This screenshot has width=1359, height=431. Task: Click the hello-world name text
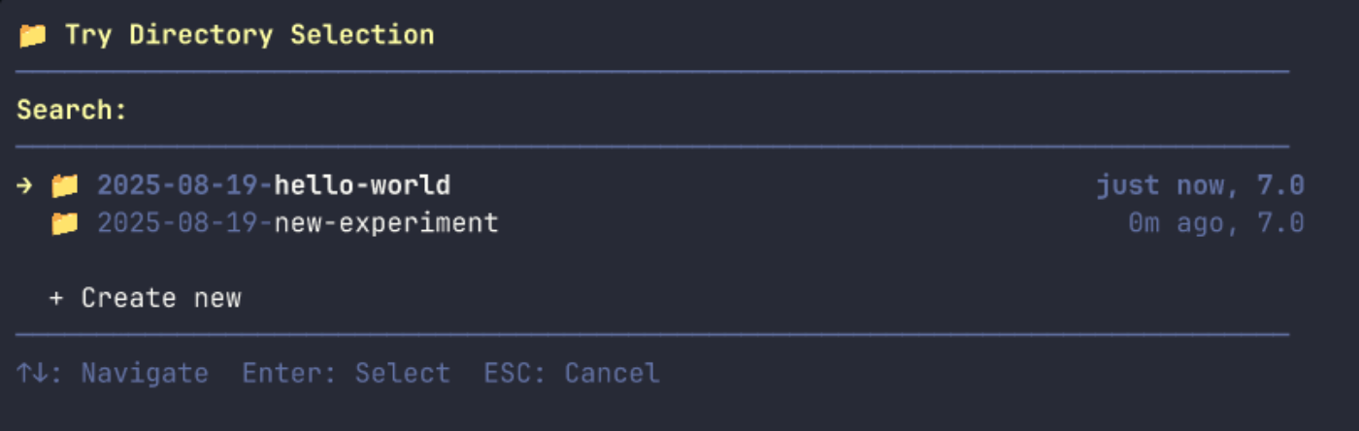click(x=362, y=184)
